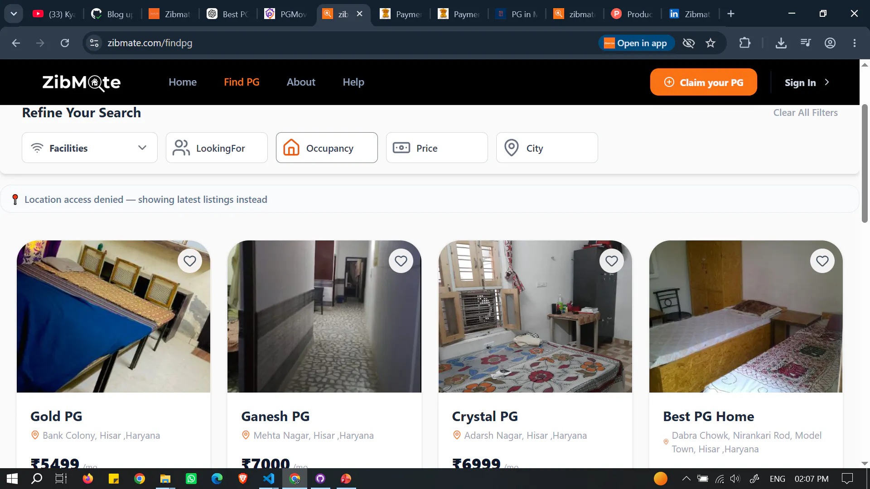Switch to the PG in M tab
Image resolution: width=870 pixels, height=489 pixels.
point(517,14)
